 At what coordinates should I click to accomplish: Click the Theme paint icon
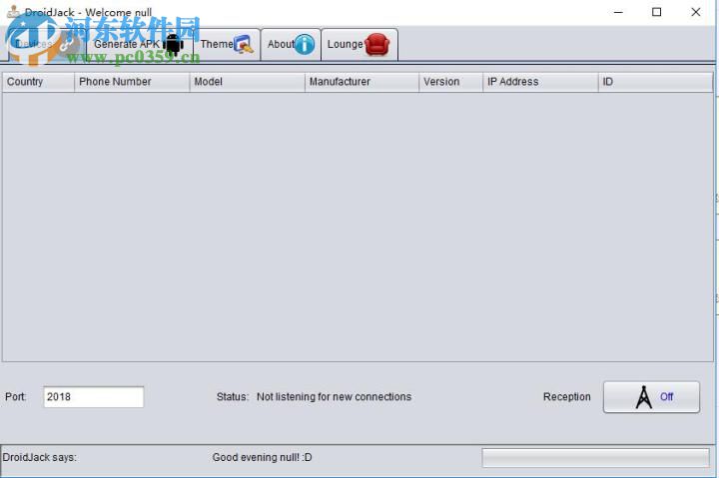(x=244, y=45)
